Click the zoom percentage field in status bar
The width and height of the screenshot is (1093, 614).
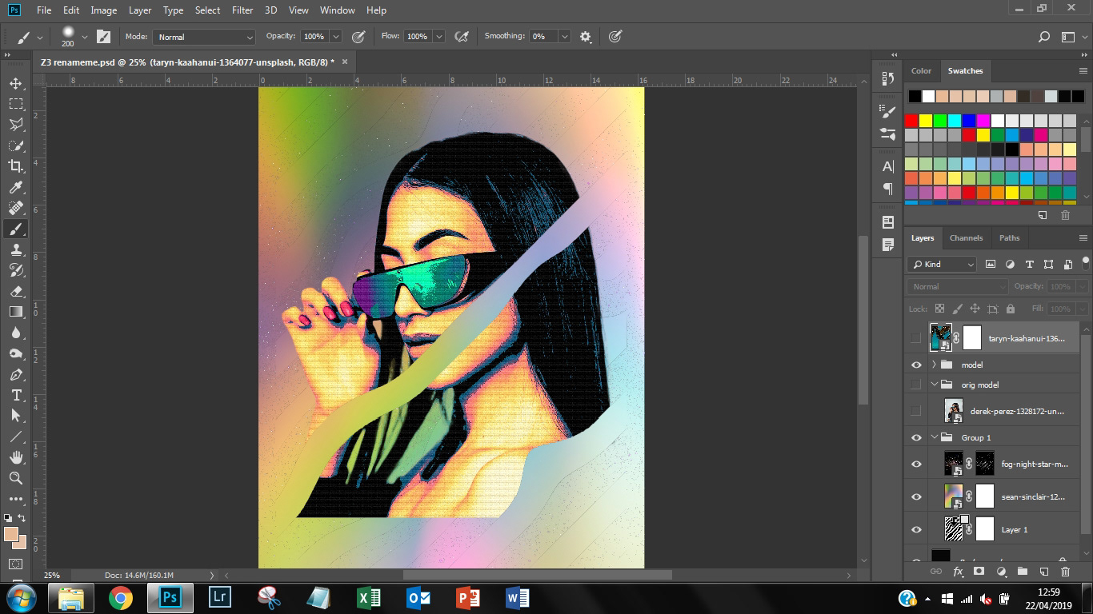(52, 575)
